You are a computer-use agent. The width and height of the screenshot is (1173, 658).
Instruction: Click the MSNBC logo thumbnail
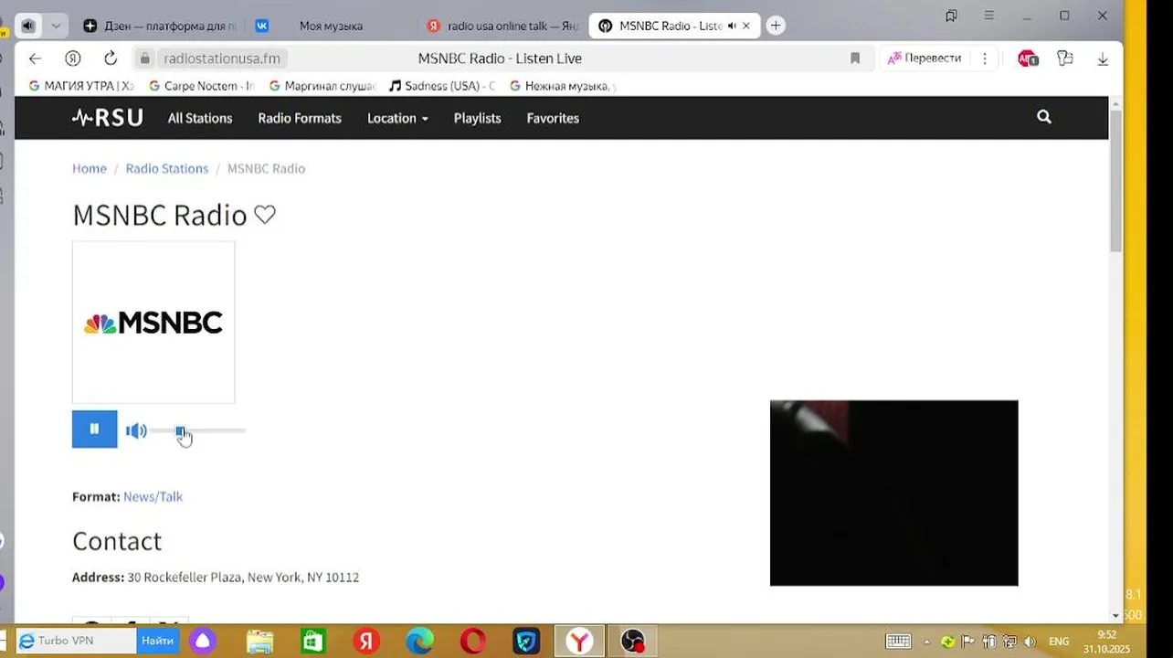click(153, 322)
